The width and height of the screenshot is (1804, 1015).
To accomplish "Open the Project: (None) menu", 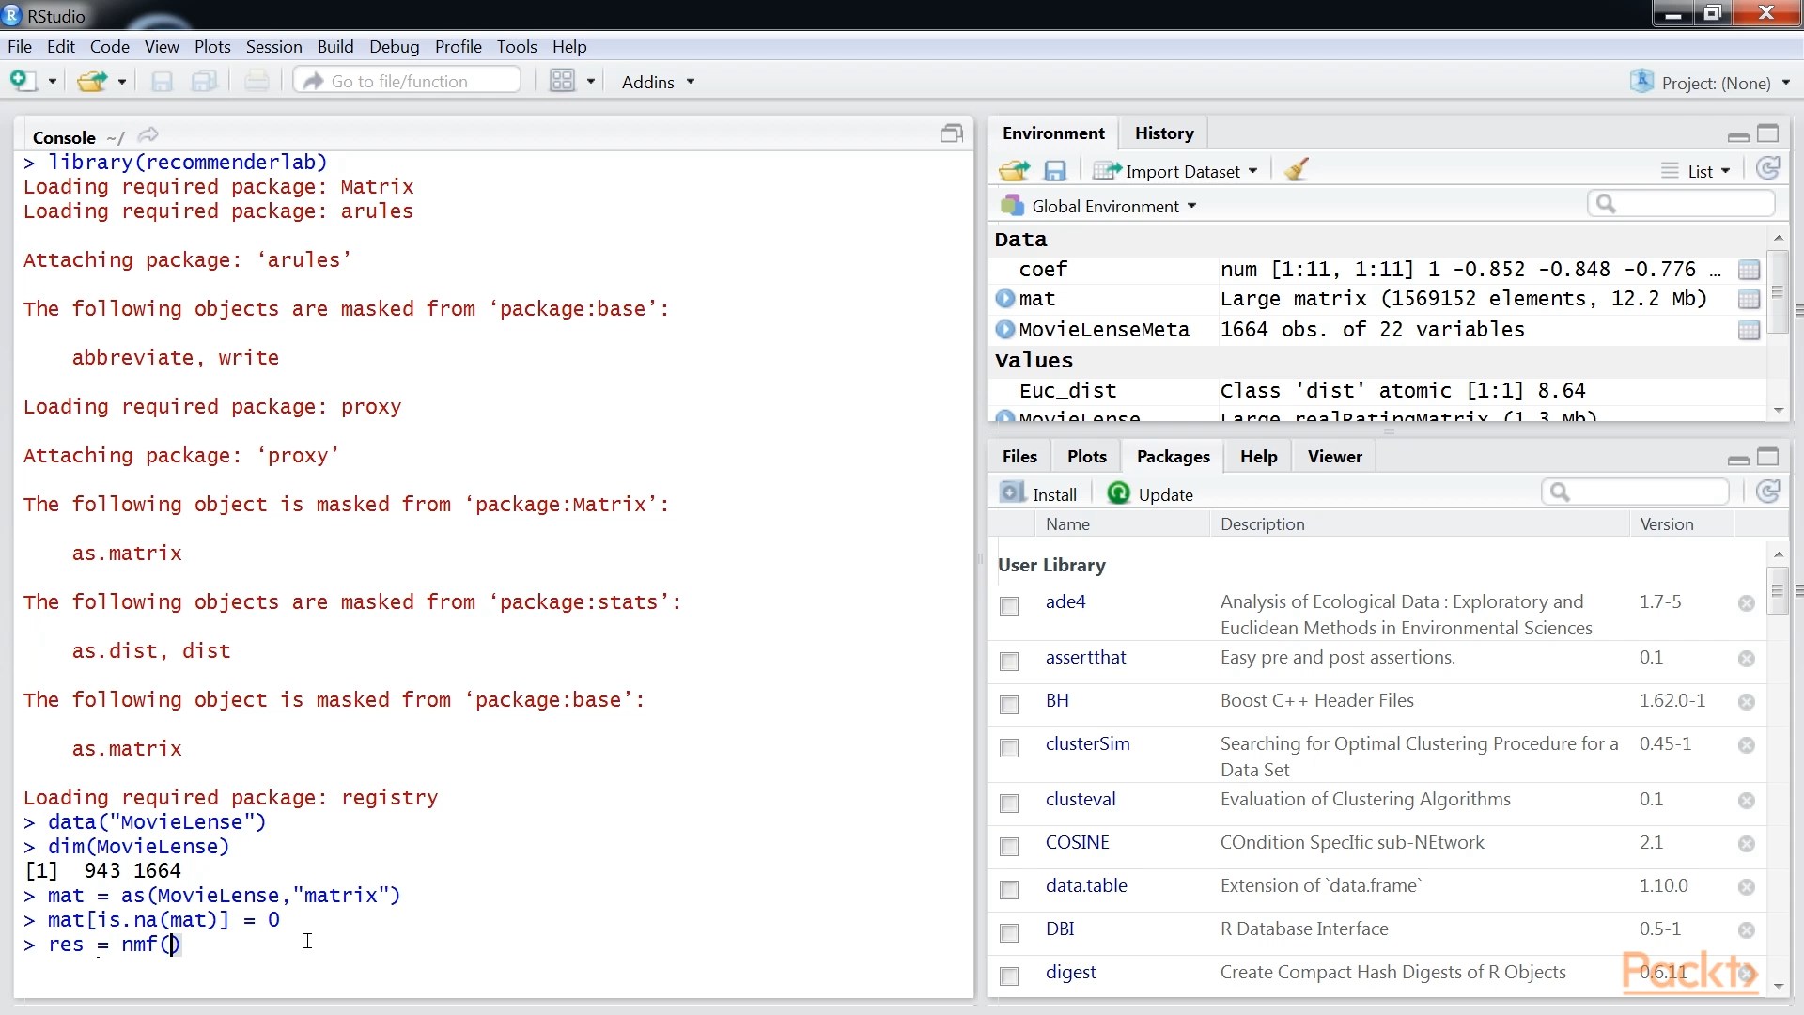I will click(1710, 83).
